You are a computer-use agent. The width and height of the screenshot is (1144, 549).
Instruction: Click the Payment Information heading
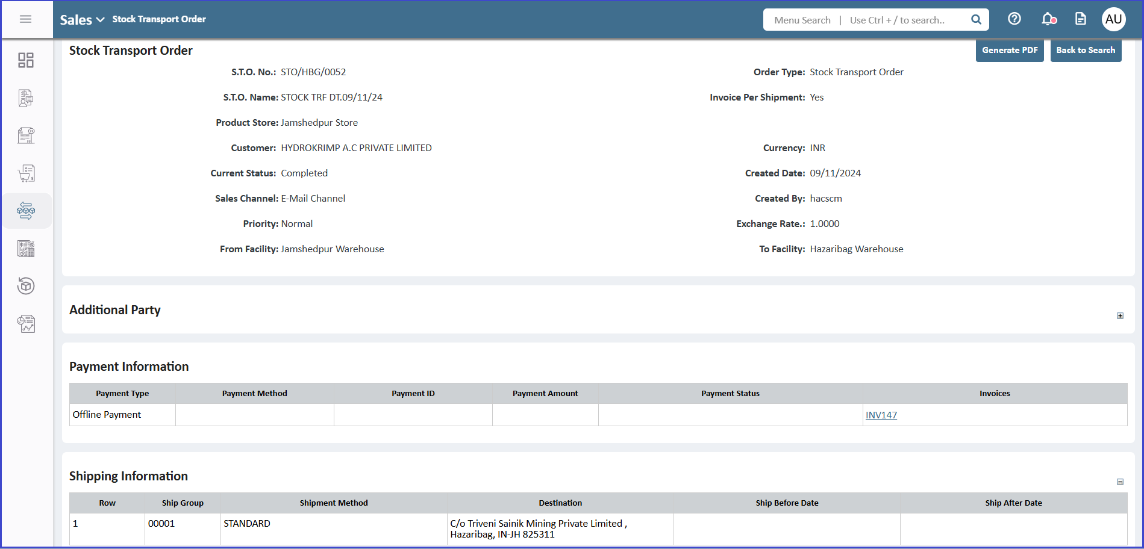pyautogui.click(x=129, y=367)
